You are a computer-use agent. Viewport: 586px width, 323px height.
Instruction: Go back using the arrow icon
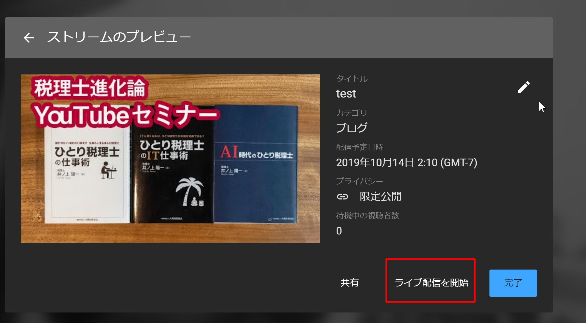pos(29,38)
